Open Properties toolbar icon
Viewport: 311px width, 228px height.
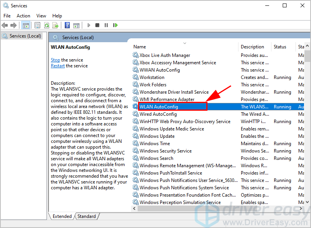click(37, 25)
